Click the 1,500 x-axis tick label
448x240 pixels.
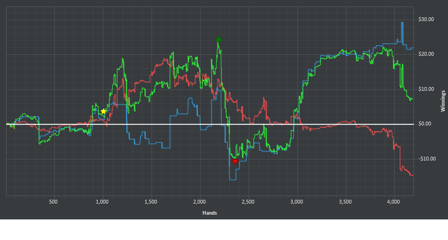(x=151, y=202)
